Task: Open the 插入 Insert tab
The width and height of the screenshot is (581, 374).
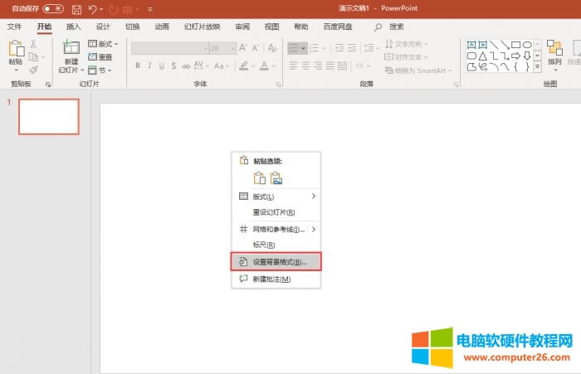Action: coord(74,27)
